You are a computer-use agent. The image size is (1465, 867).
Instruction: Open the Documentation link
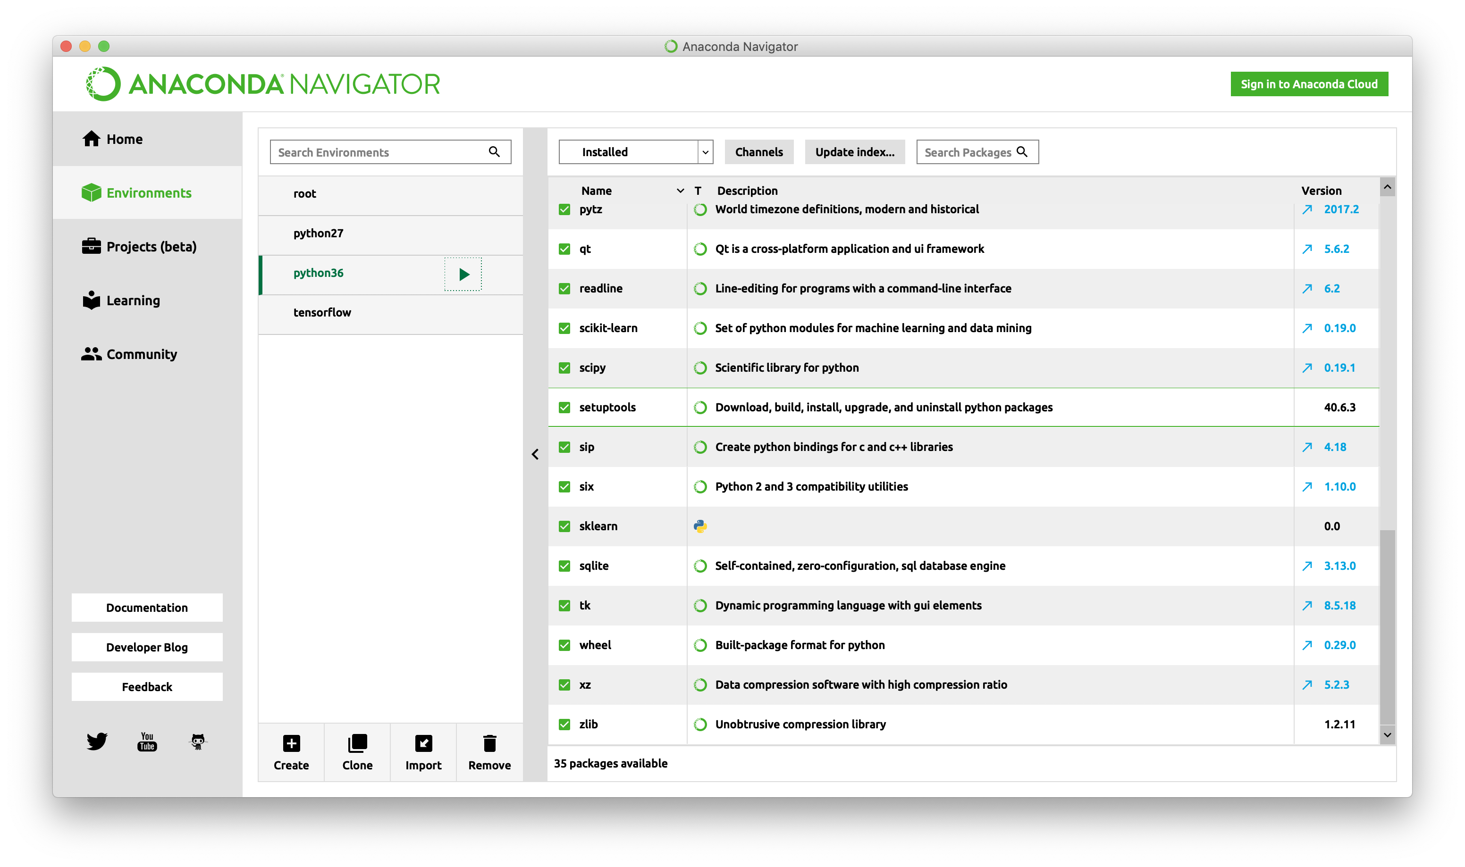[x=147, y=608]
